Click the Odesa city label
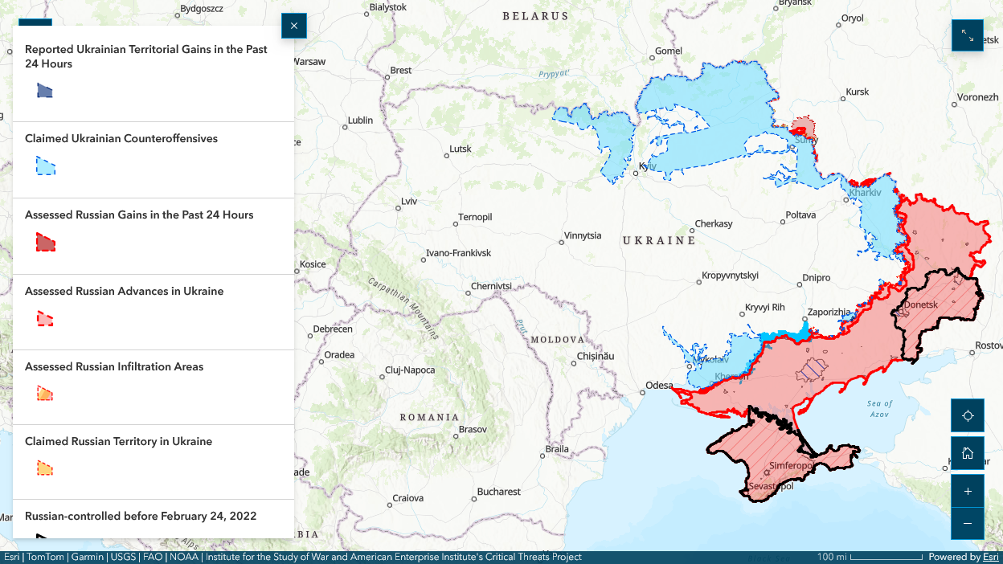Viewport: 1003px width, 564px height. (659, 386)
